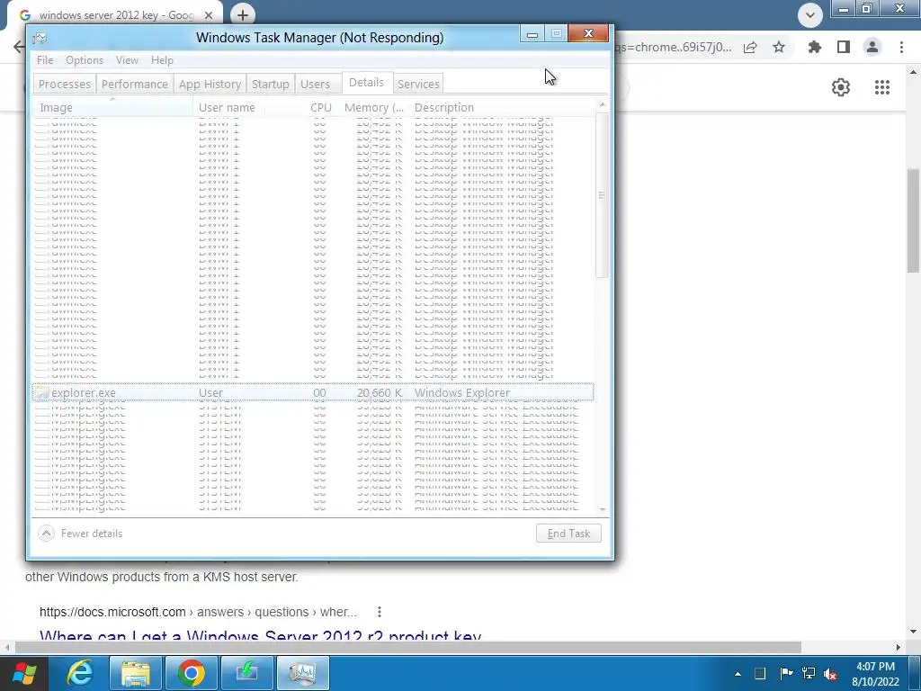Click the End Task button

568,533
